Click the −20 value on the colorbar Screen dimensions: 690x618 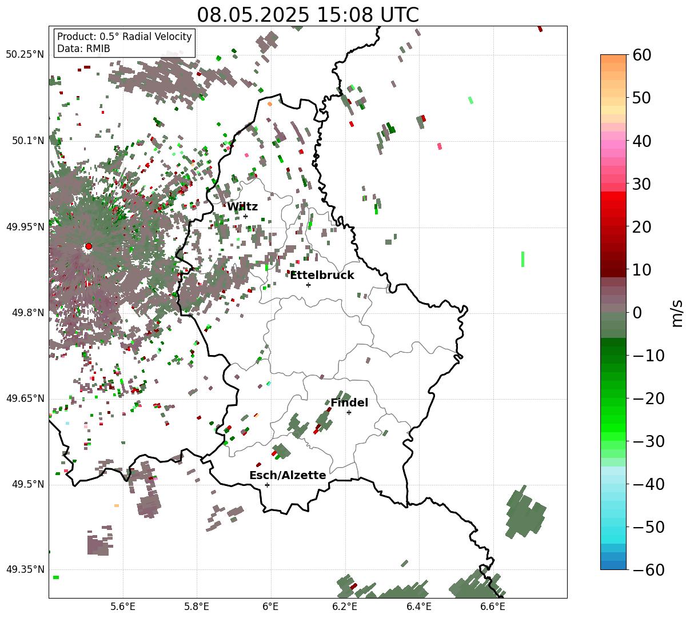648,398
